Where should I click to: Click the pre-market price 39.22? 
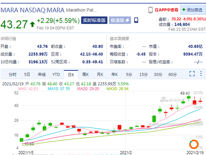[176, 19]
